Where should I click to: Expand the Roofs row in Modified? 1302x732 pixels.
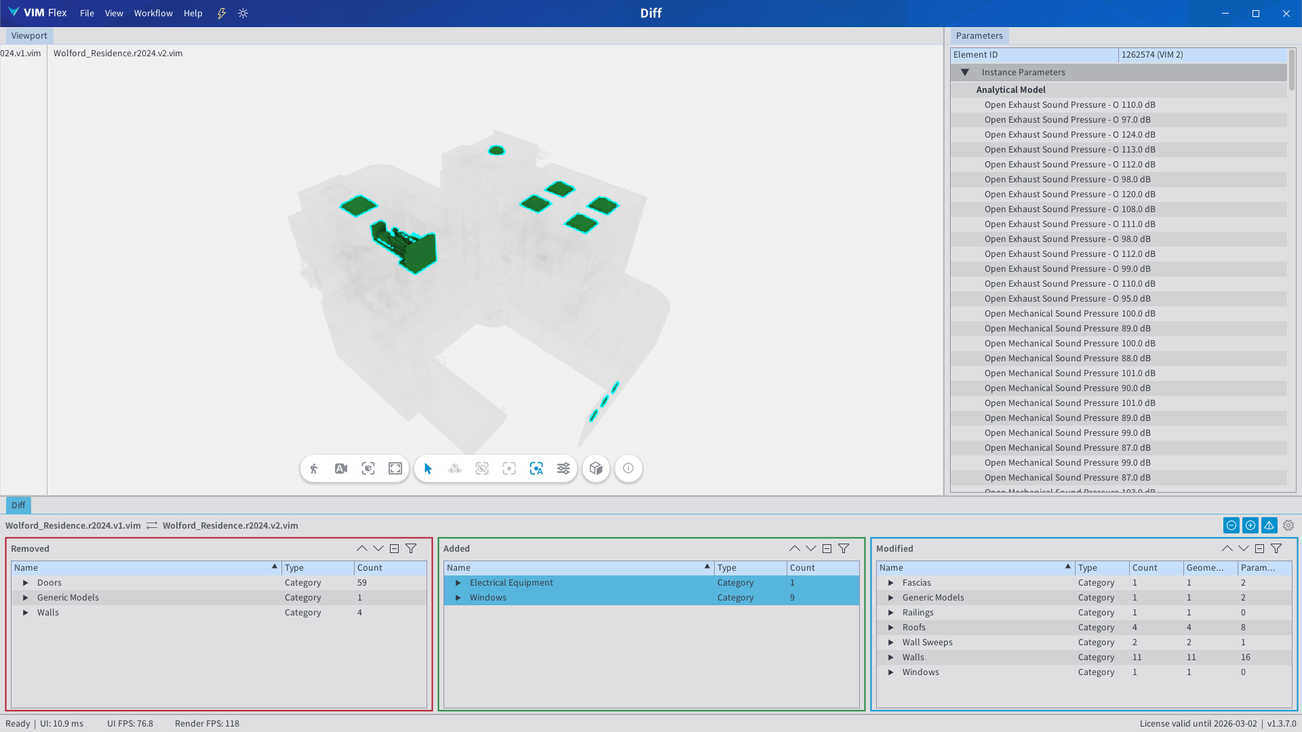(x=891, y=628)
